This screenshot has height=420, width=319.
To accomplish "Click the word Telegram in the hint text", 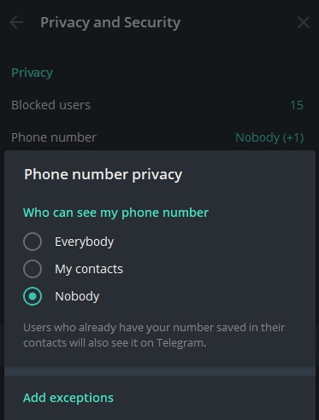I will coord(180,343).
